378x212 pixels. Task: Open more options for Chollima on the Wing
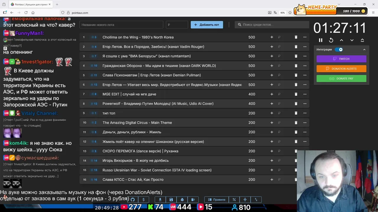tap(305, 37)
